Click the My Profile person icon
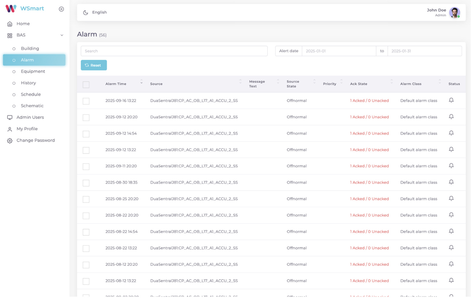 (10, 129)
